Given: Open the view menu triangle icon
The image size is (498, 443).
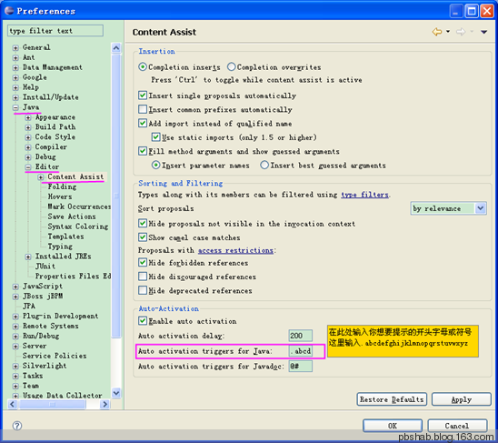Looking at the screenshot, I should [x=483, y=32].
